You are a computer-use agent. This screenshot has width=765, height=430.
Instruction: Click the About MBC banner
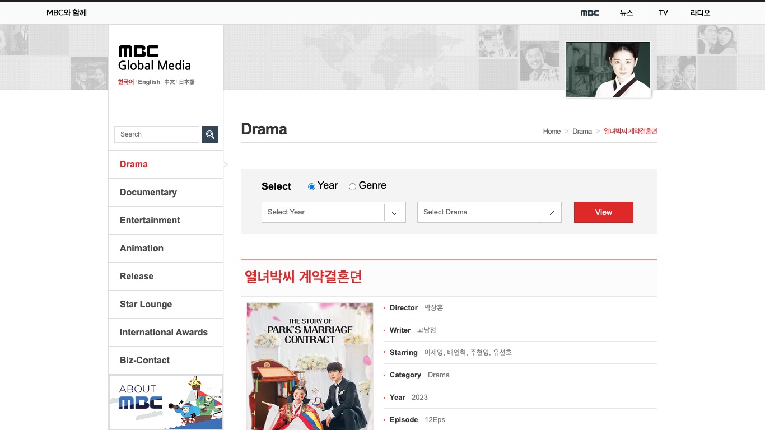coord(166,403)
